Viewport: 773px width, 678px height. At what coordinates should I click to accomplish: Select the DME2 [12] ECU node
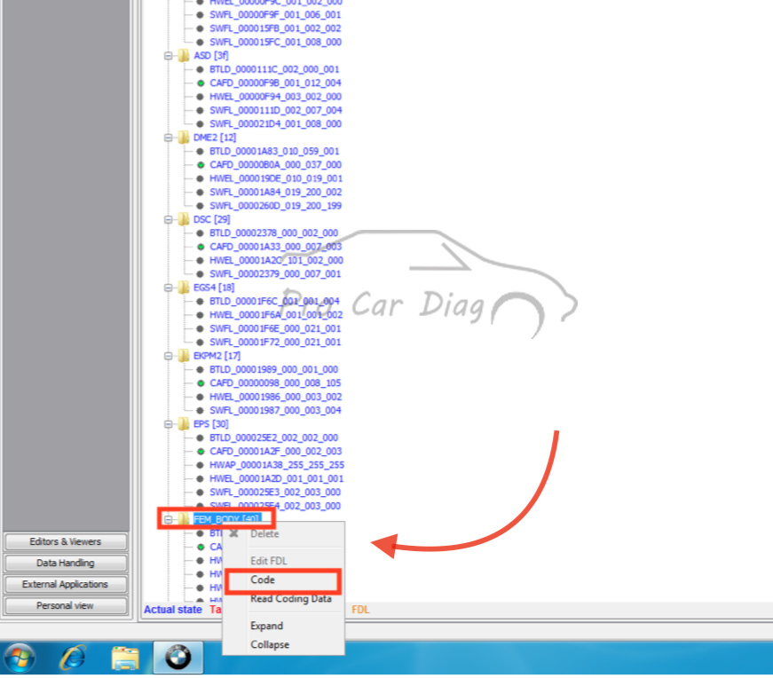point(215,138)
